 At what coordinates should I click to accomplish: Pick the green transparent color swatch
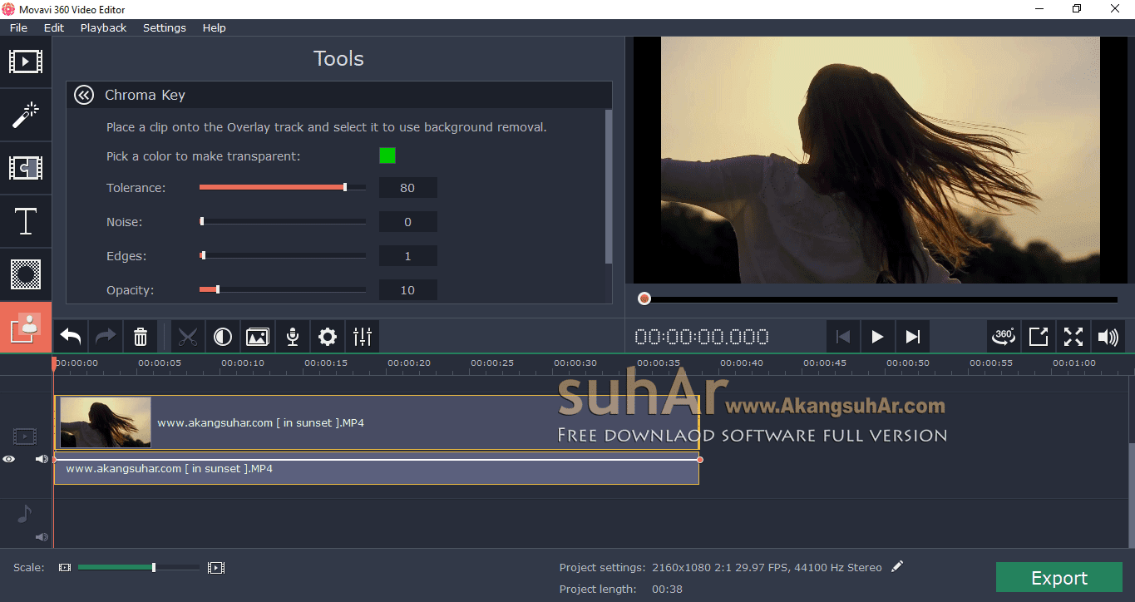point(387,155)
